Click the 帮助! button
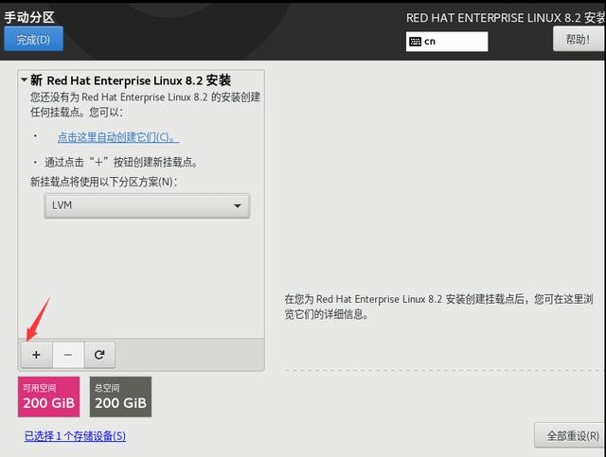 point(579,39)
